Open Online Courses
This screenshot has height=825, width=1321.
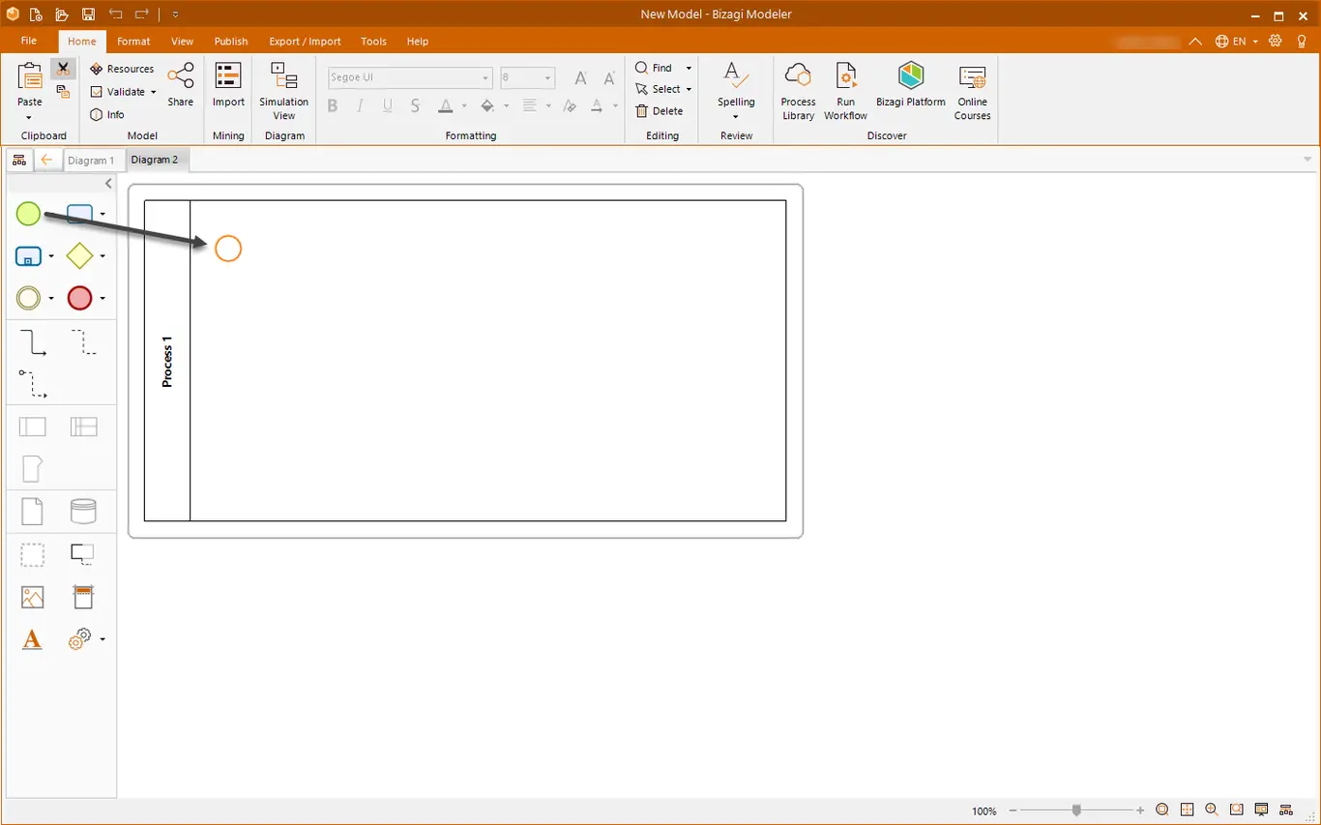click(x=972, y=92)
